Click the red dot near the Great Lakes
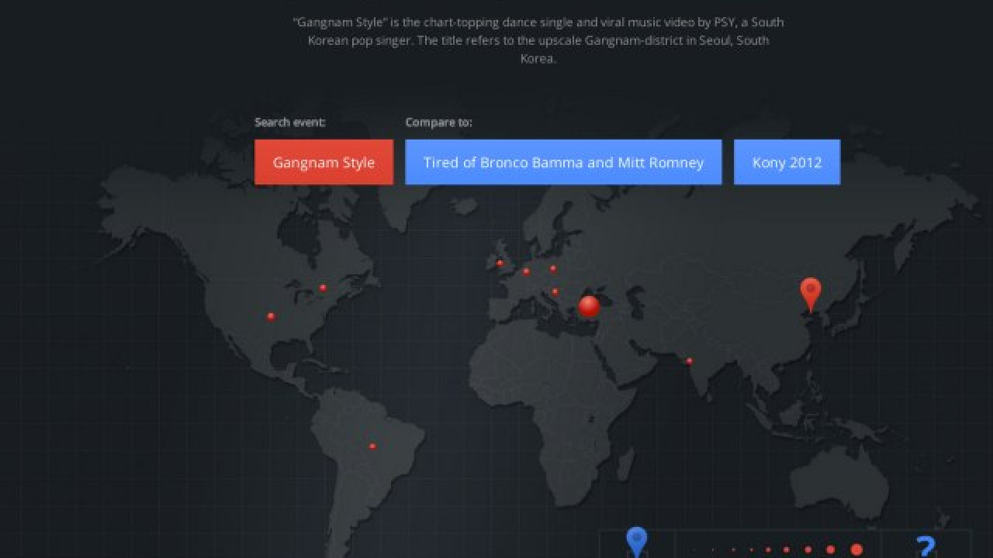This screenshot has width=993, height=558. pos(323,288)
